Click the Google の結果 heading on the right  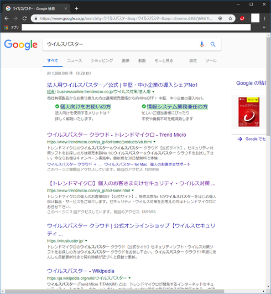click(x=251, y=83)
